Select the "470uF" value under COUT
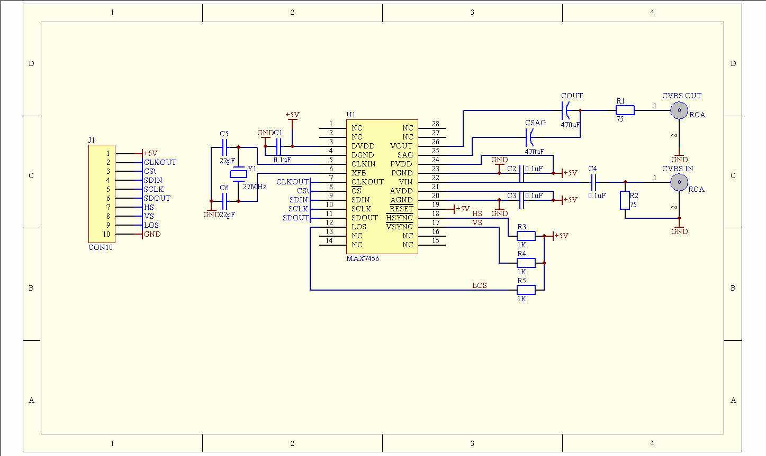Viewport: 766px width, 456px height. (571, 125)
